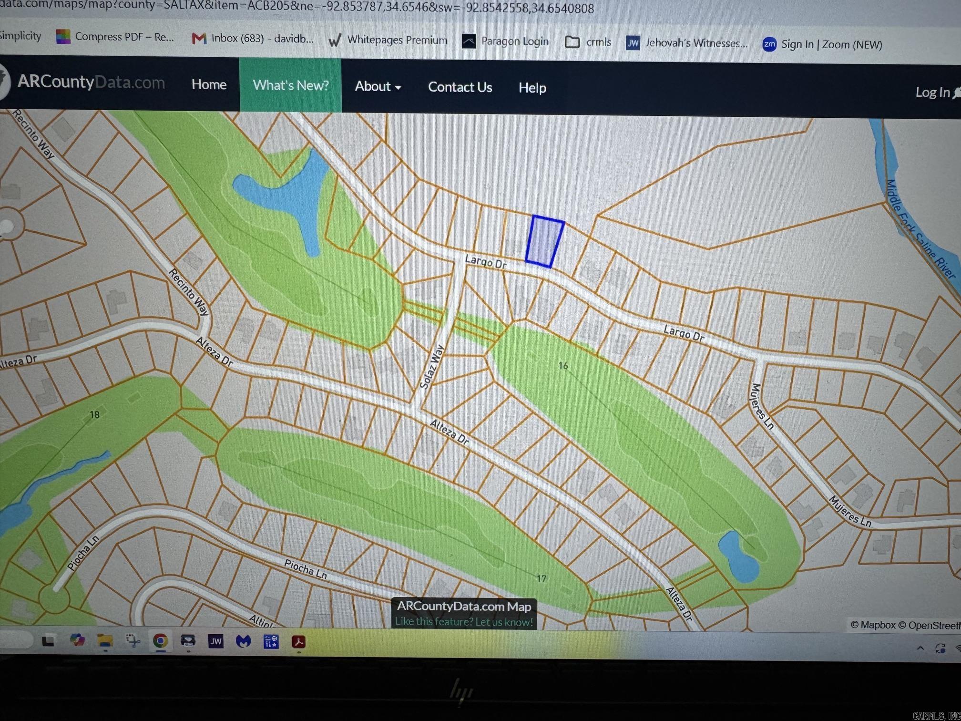Open the Jehovah's Witnesses bookmark
This screenshot has height=721, width=961.
686,43
